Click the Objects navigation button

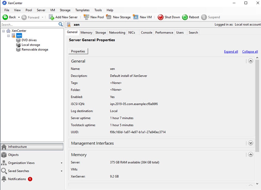click(32, 155)
